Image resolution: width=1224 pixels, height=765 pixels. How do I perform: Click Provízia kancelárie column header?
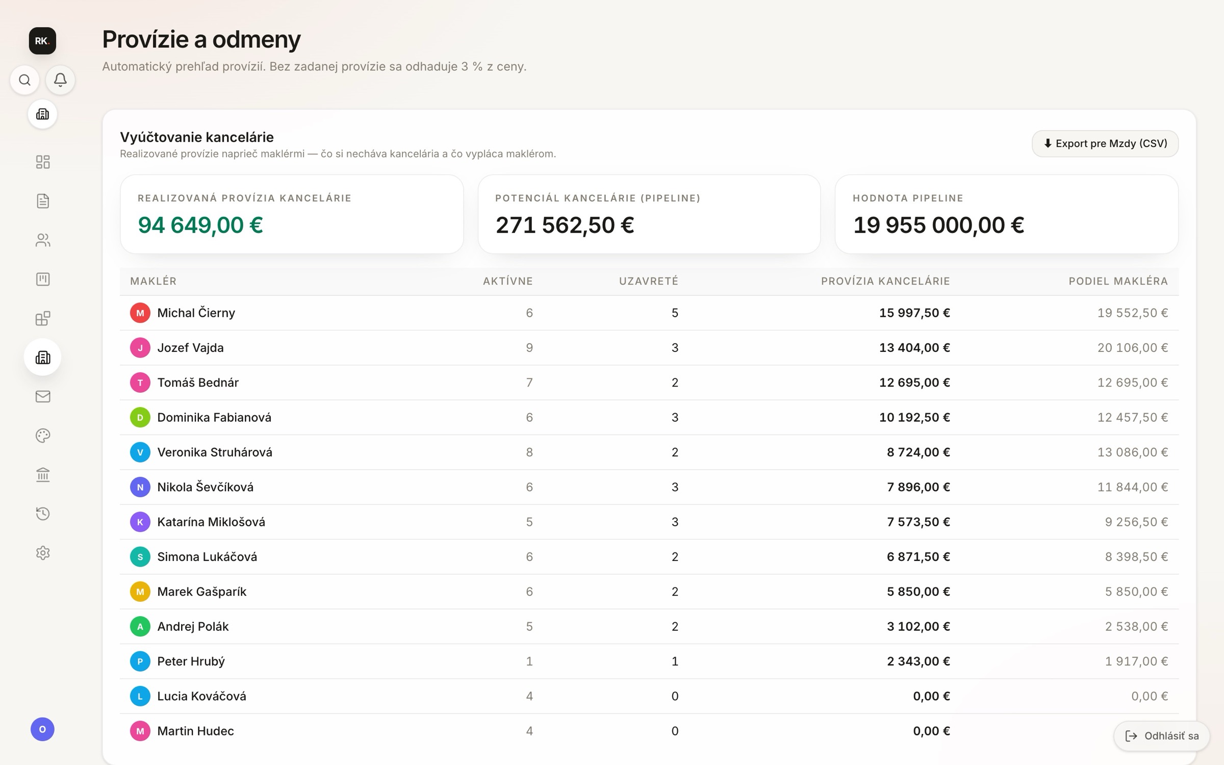tap(885, 281)
